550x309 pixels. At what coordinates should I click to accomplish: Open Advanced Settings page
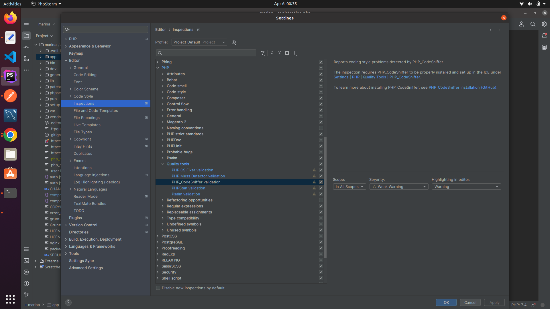86,268
